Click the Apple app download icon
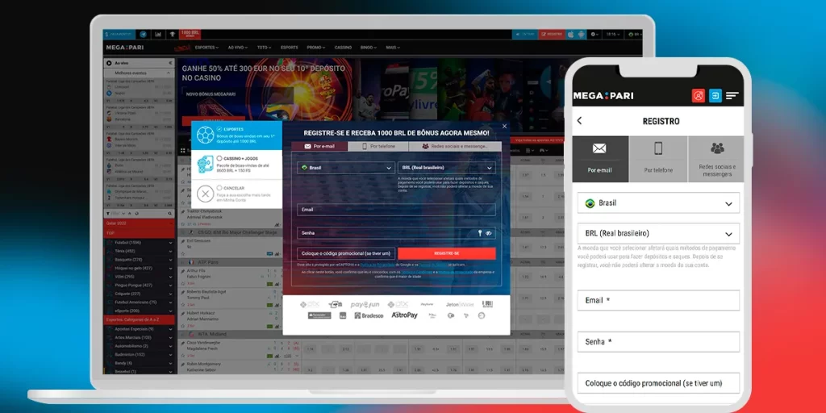Viewport: 826px width, 413px height. coord(570,34)
